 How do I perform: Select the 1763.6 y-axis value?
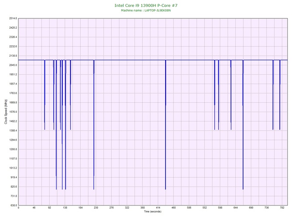click(x=13, y=93)
